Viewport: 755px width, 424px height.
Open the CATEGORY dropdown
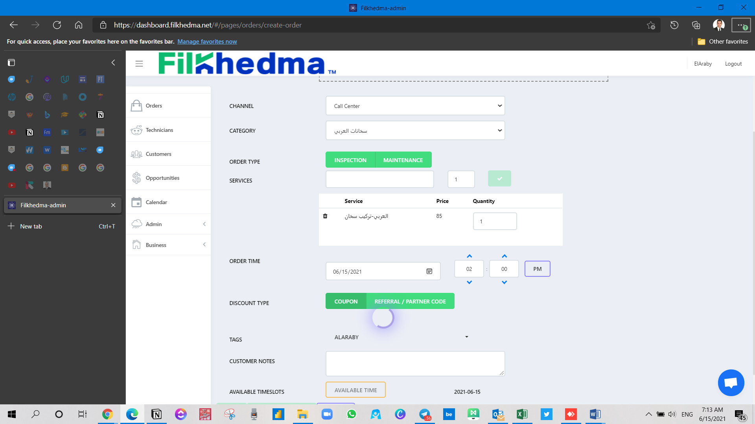(415, 131)
